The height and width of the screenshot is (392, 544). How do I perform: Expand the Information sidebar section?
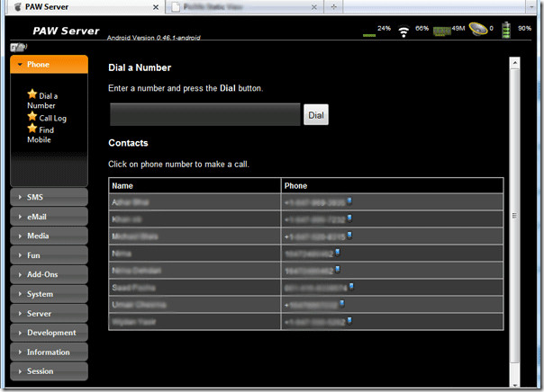point(49,352)
